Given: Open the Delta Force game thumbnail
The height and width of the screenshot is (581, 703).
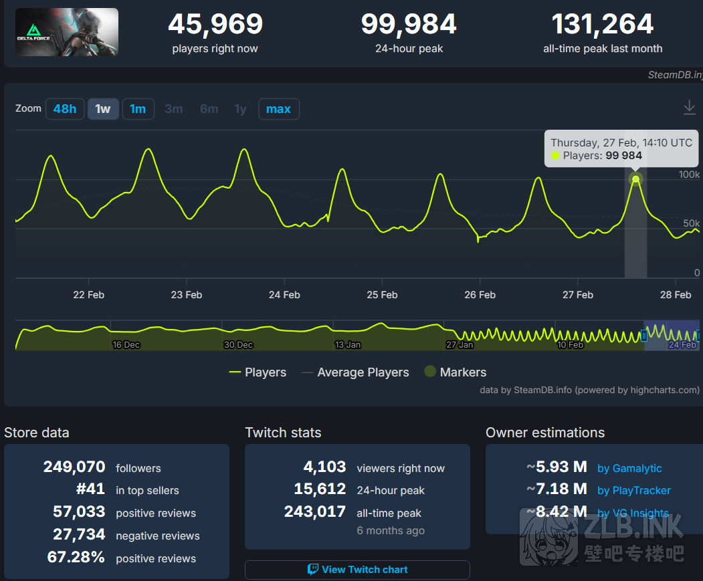Looking at the screenshot, I should pyautogui.click(x=67, y=32).
